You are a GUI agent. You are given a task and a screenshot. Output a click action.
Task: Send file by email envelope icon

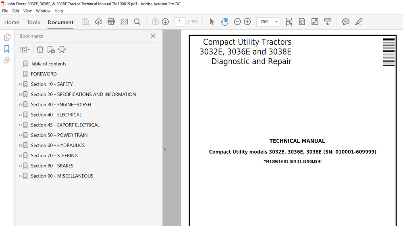[124, 22]
